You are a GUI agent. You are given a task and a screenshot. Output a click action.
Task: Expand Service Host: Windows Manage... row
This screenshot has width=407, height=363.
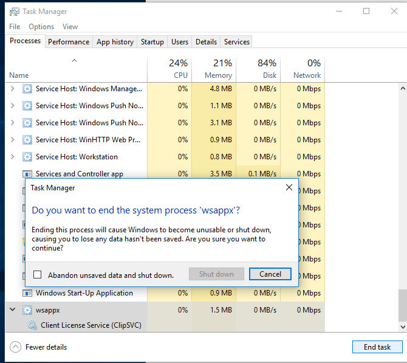(x=12, y=89)
